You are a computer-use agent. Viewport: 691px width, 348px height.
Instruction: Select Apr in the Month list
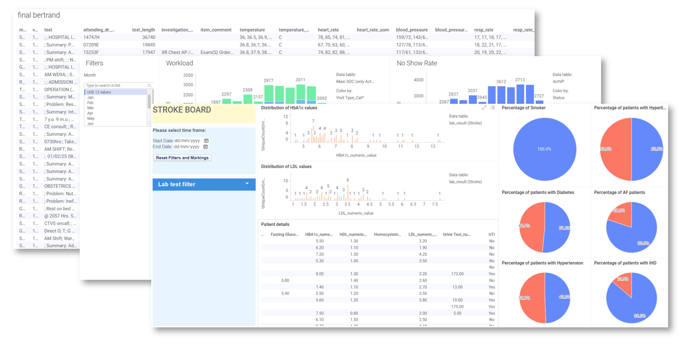tap(91, 114)
